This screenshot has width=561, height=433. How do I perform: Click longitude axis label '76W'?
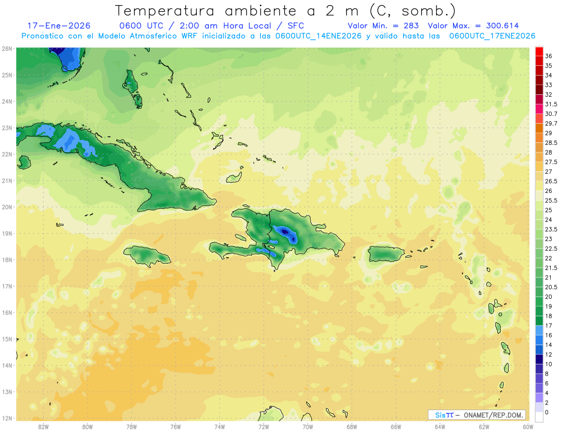[176, 427]
